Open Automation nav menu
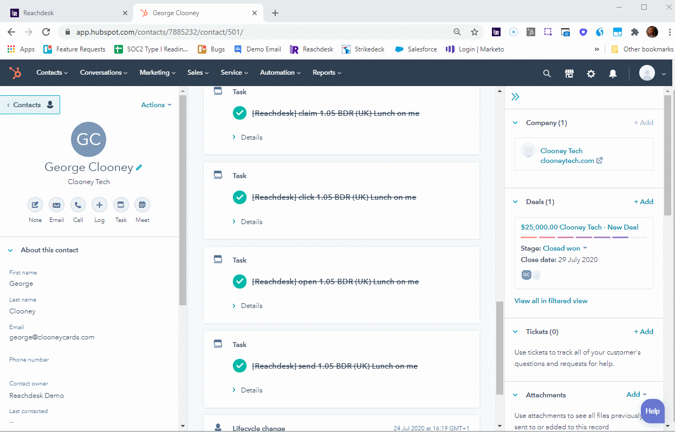This screenshot has width=675, height=432. coord(281,73)
